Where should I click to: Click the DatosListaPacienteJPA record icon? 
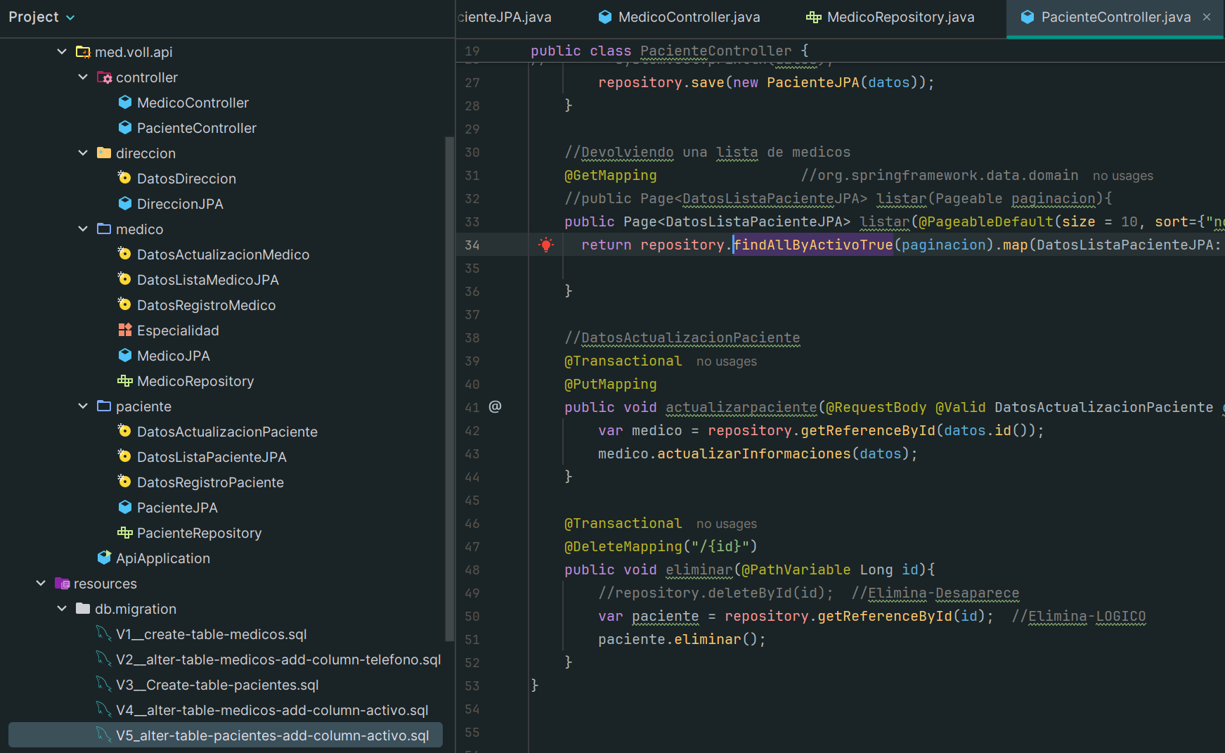(x=125, y=457)
